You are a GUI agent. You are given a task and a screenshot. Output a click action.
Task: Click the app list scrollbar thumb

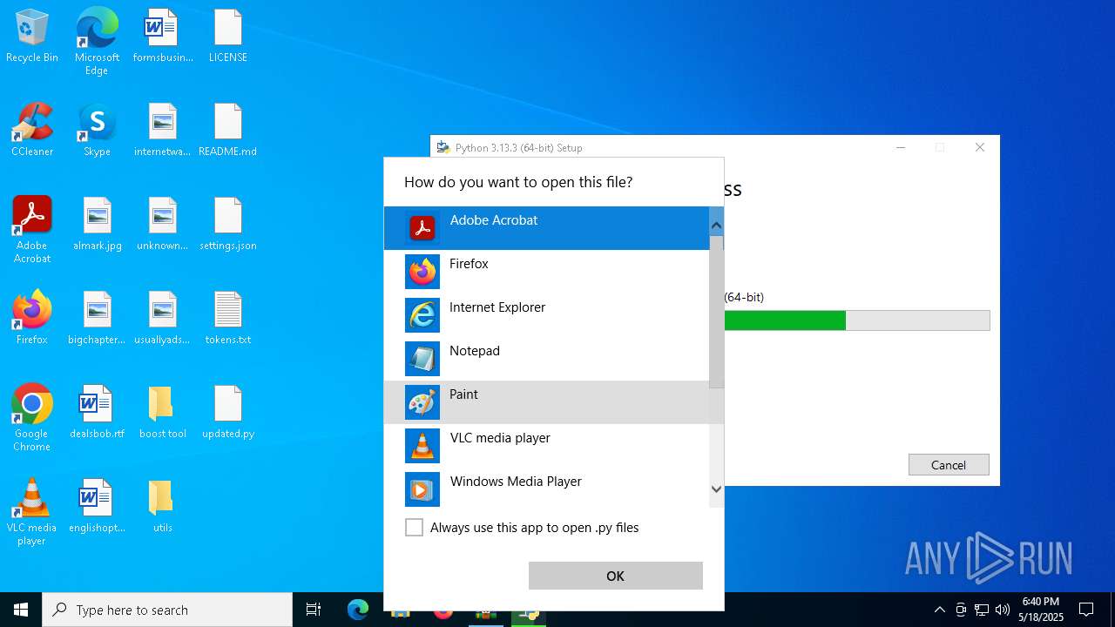point(716,312)
